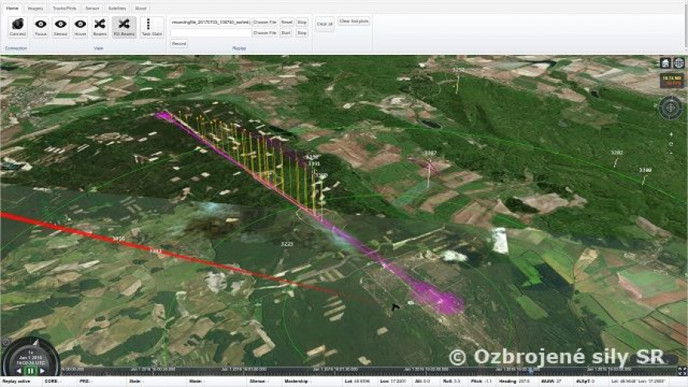Open the globe scene mode picker
688x387 pixels.
pyautogui.click(x=678, y=63)
